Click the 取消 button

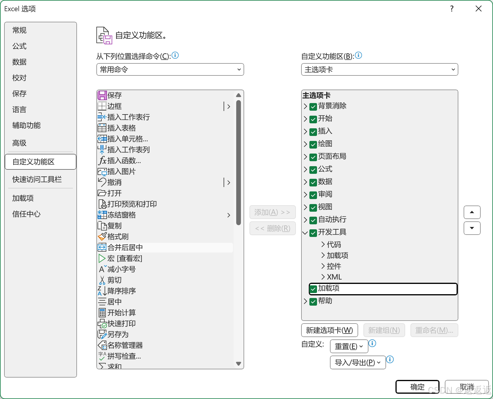(x=467, y=387)
